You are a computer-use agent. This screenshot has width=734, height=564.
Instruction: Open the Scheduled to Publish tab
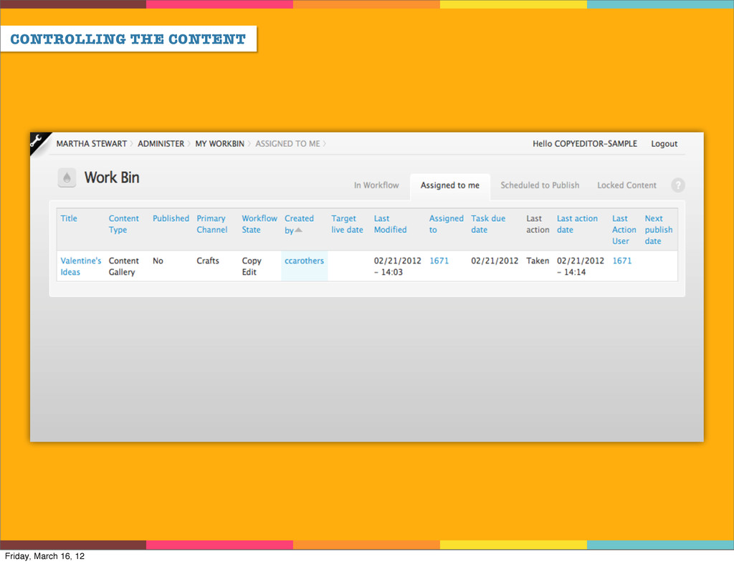540,185
